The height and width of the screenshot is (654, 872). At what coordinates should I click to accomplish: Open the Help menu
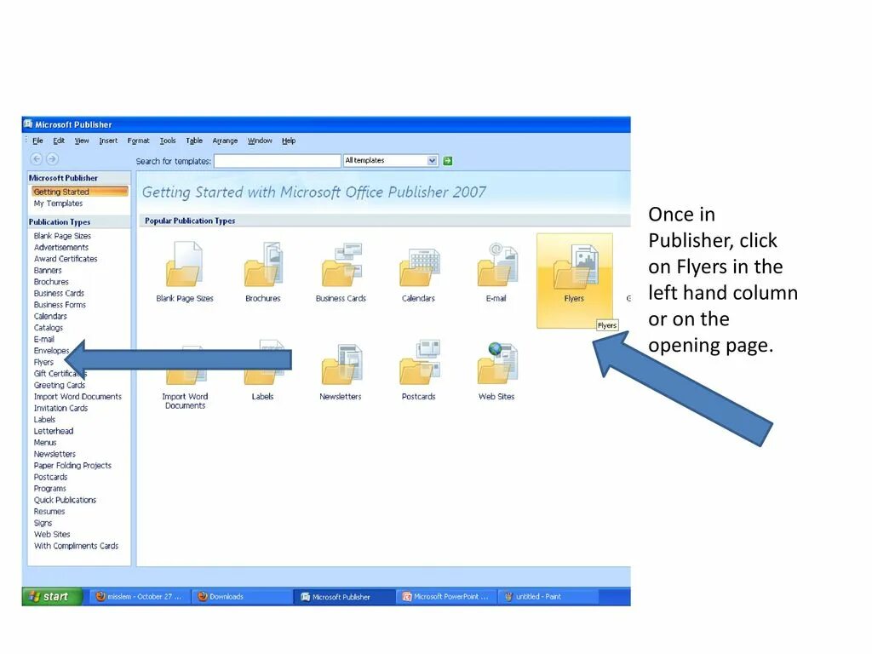pos(289,141)
